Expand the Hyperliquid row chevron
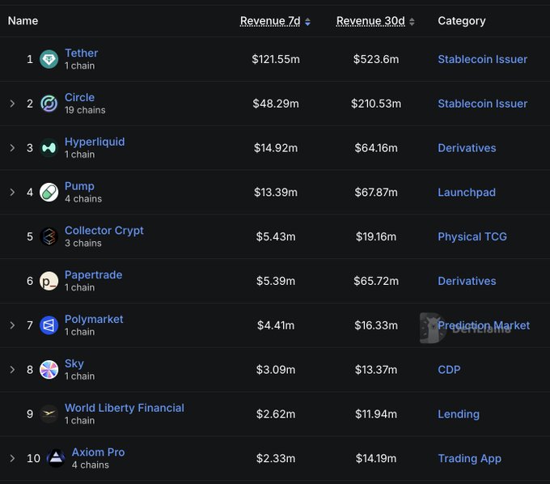Viewport: 550px width, 484px height. point(12,148)
